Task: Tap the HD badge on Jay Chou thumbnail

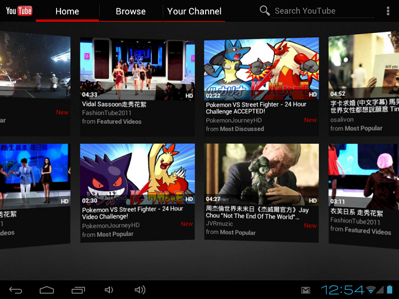Action: pyautogui.click(x=313, y=201)
